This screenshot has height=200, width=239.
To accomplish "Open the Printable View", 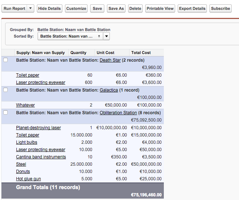I will coord(160,8).
